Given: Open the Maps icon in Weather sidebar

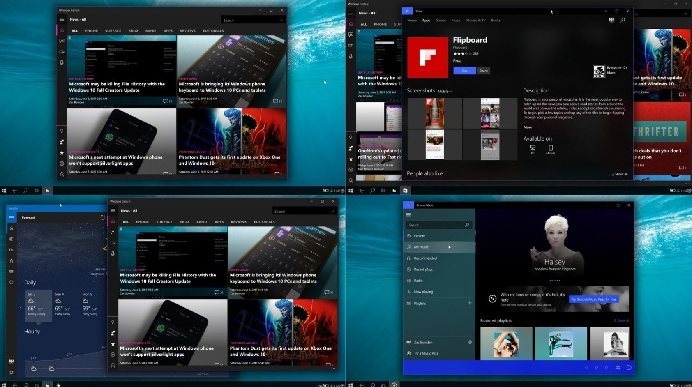Looking at the screenshot, I should point(12,239).
